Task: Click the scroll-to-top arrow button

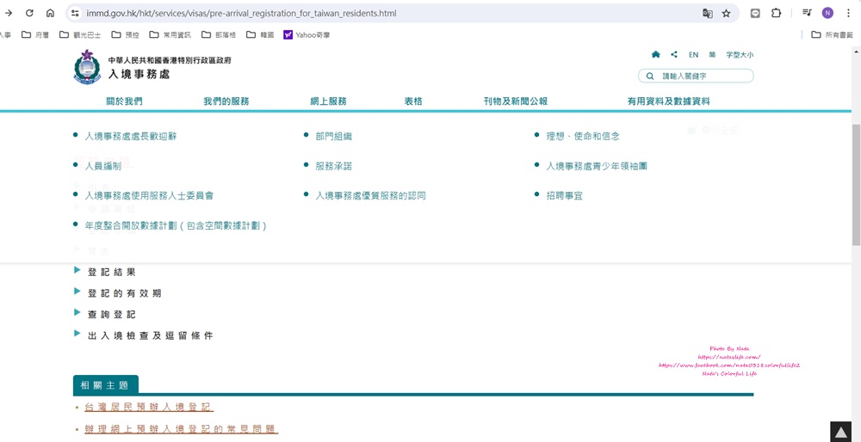Action: 839,432
